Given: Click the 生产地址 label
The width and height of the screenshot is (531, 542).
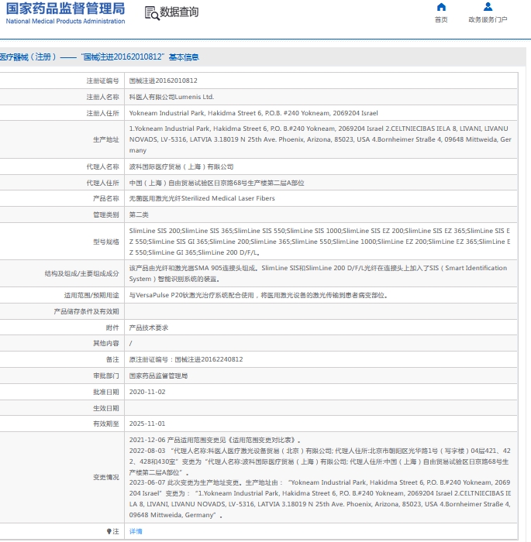Looking at the screenshot, I should 106,139.
